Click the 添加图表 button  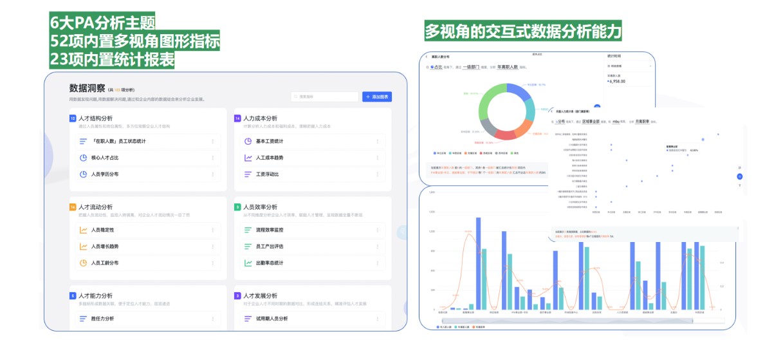pos(376,97)
